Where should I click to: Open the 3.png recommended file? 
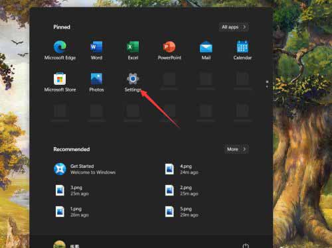click(x=72, y=190)
